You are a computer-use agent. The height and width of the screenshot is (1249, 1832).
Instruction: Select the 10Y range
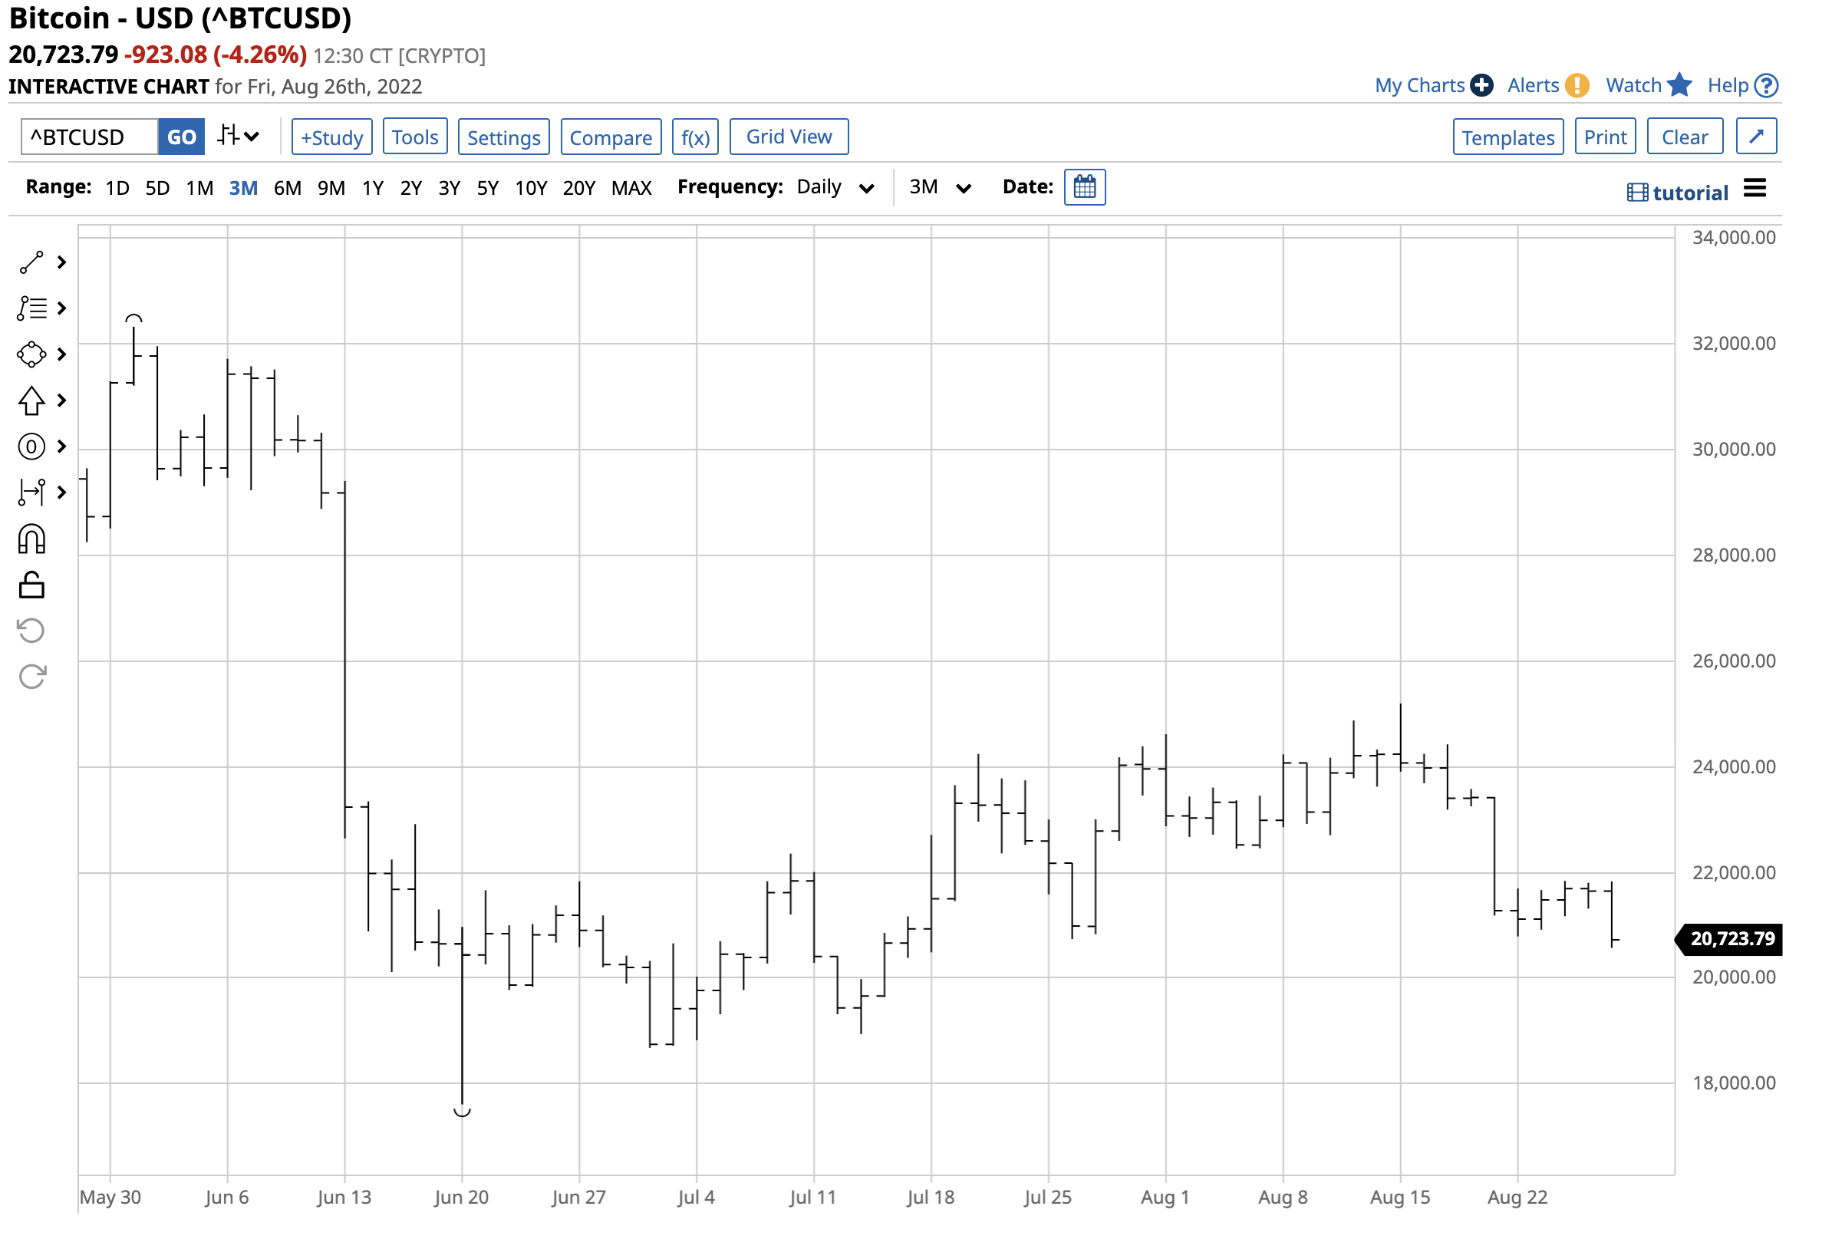[532, 188]
